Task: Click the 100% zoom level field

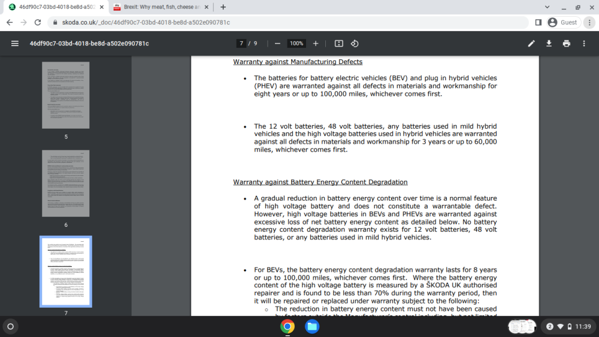Action: pos(297,44)
